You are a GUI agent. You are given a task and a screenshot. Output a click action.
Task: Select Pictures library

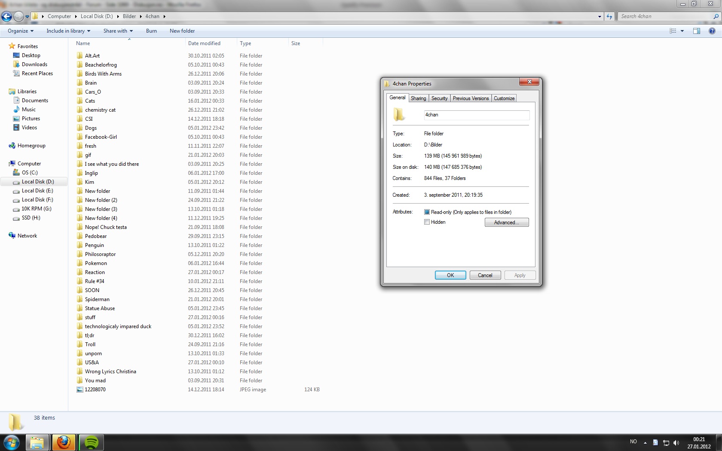31,119
